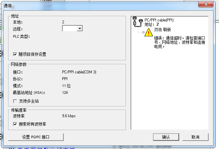Click the 通信超时 error message text
The image size is (219, 149).
pyautogui.click(x=180, y=42)
